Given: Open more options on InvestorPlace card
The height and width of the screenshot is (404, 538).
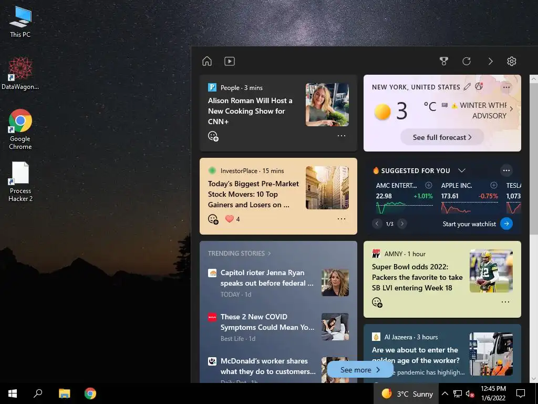Looking at the screenshot, I should point(342,219).
